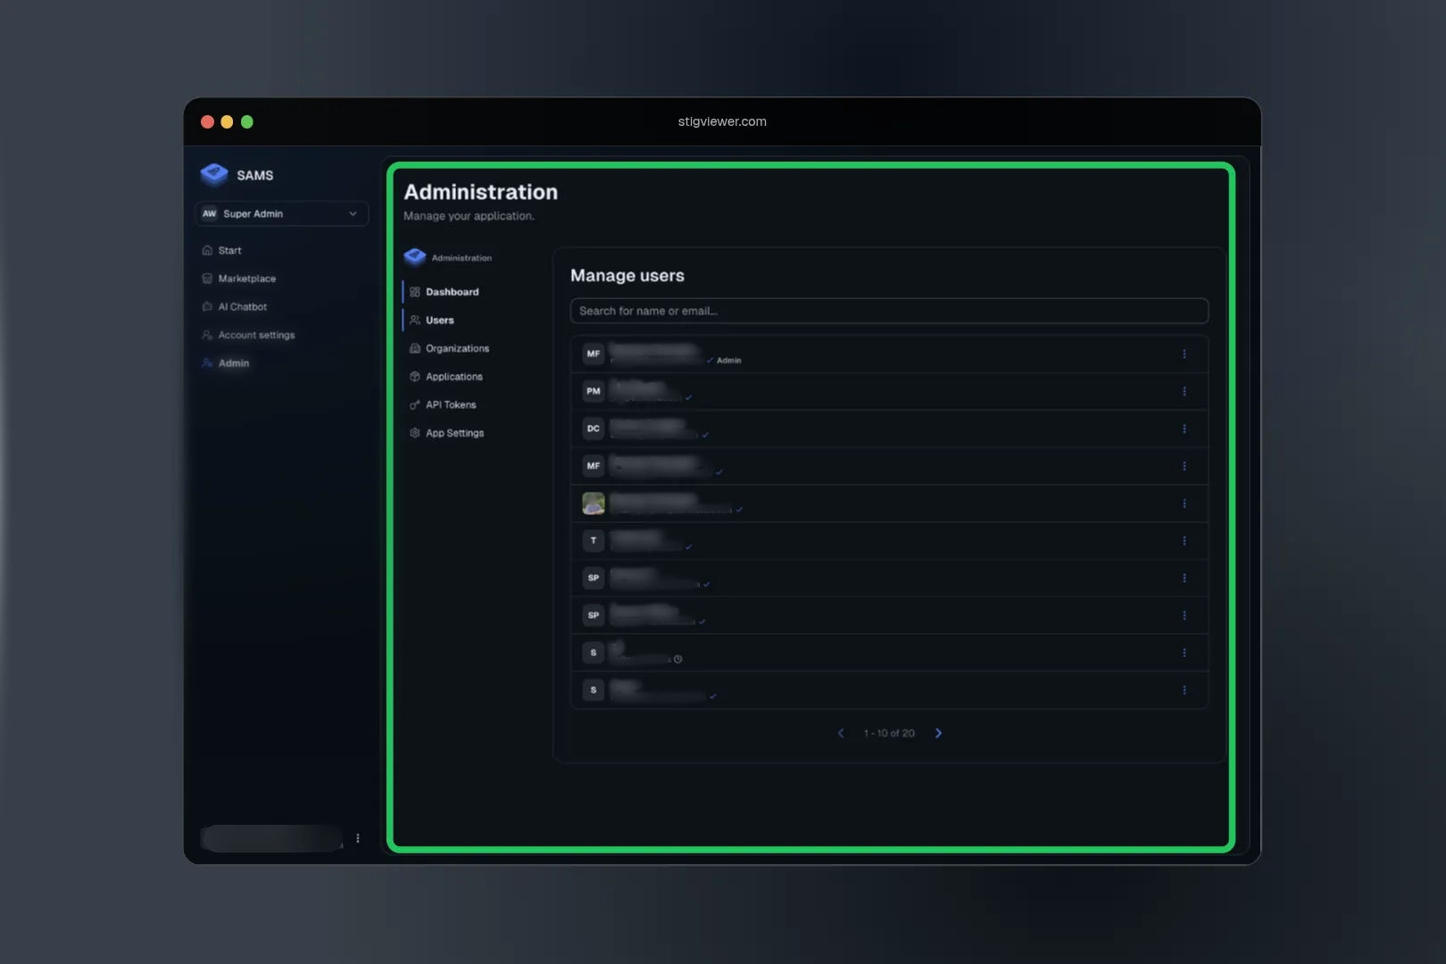Go to previous page of users
This screenshot has height=964, width=1446.
tap(841, 734)
